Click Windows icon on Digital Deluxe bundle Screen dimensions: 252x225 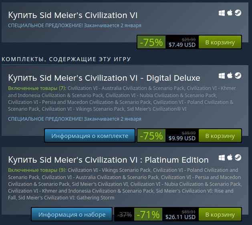point(222,76)
